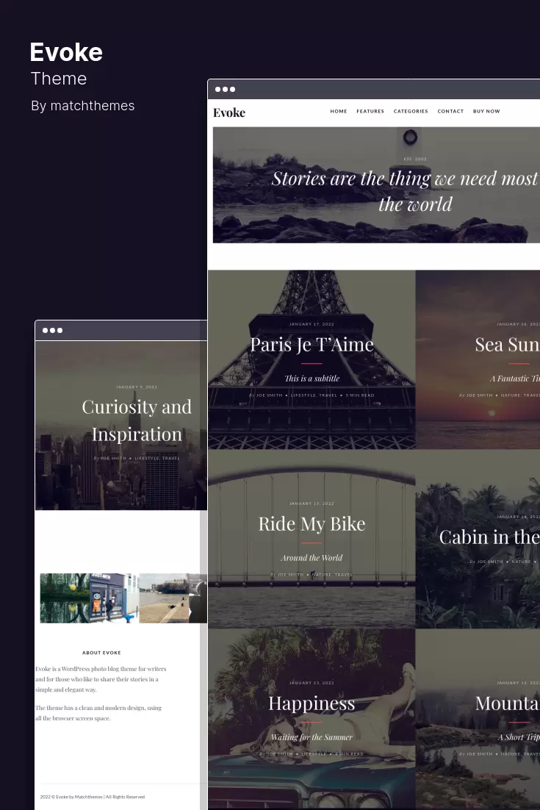Click 'The theme has a clean' paragraph

(98, 713)
